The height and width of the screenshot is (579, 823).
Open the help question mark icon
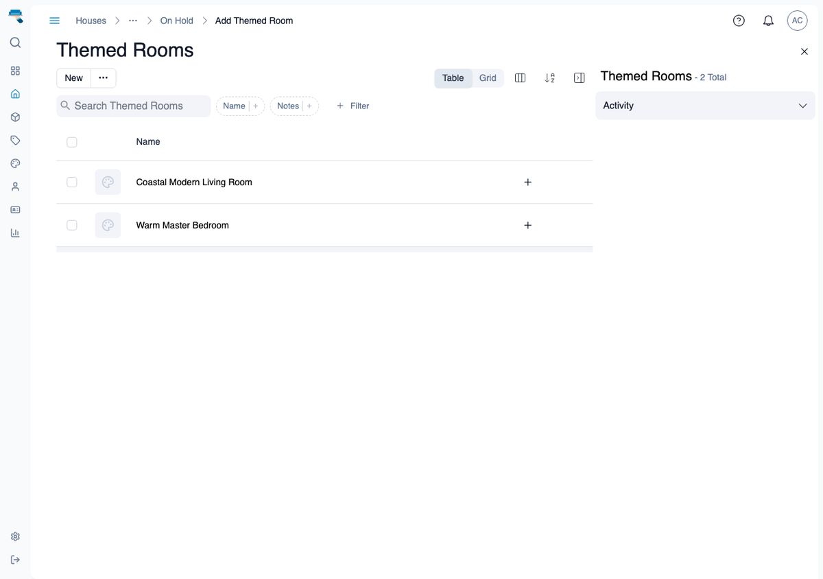739,21
